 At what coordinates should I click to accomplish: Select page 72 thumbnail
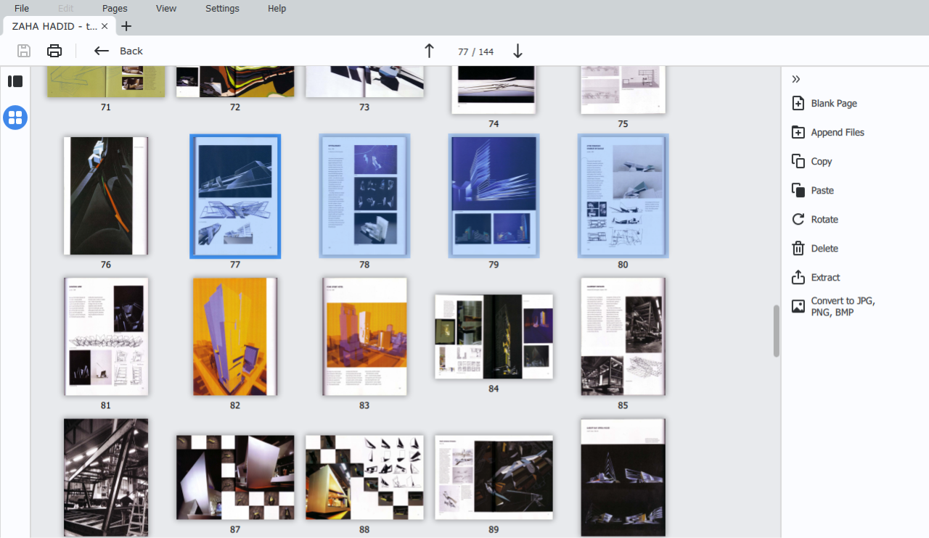(235, 81)
